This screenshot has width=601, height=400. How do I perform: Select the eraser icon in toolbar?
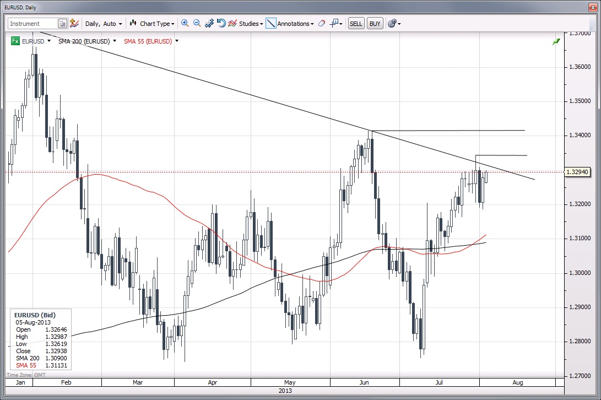(x=322, y=23)
